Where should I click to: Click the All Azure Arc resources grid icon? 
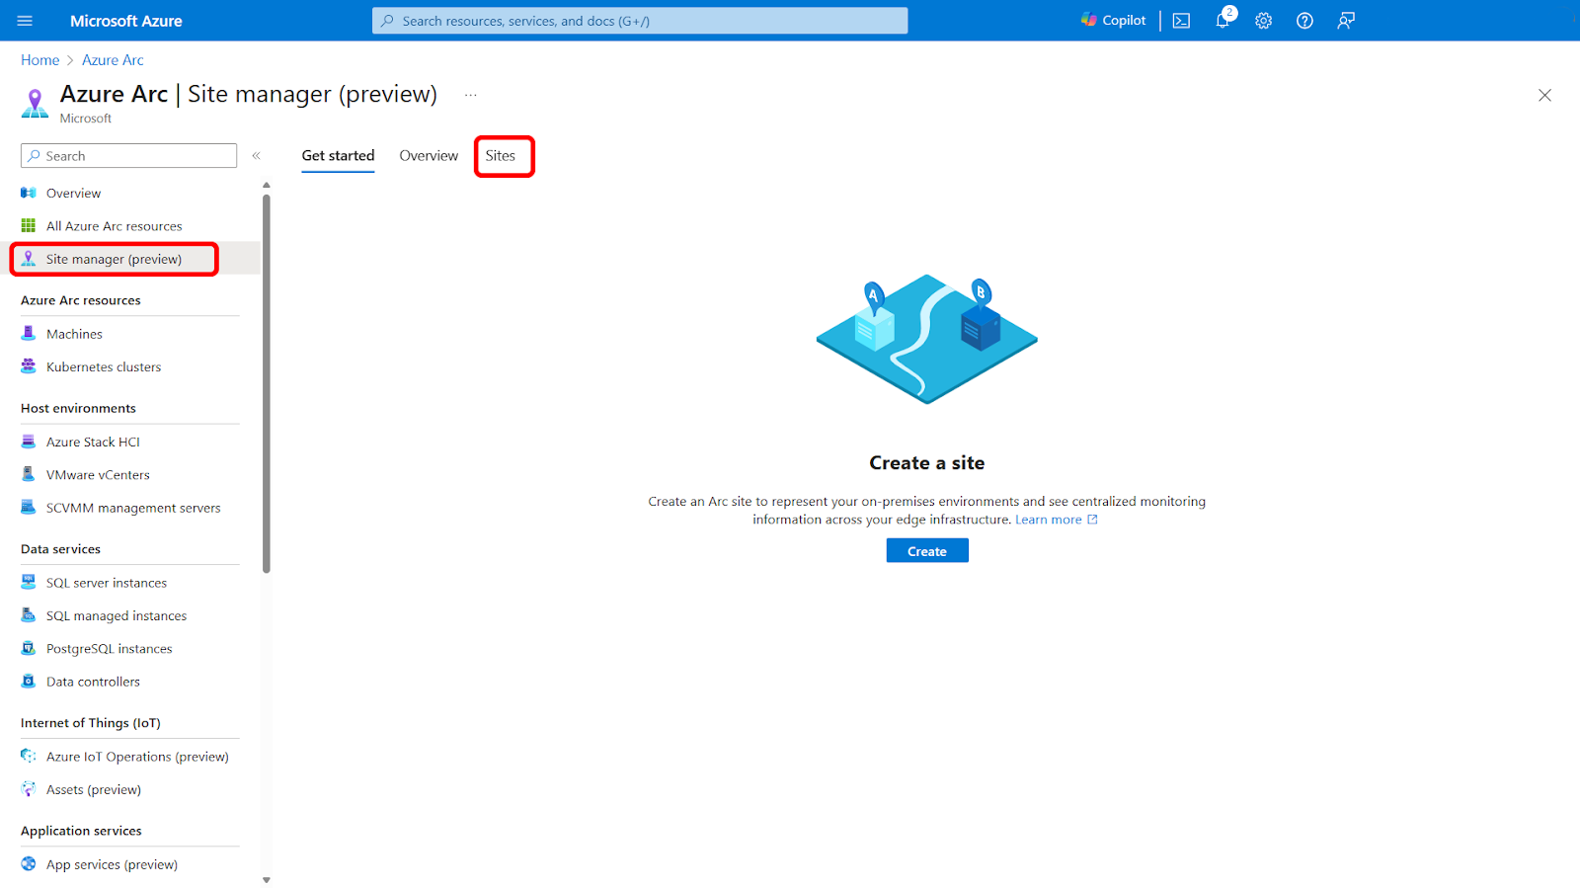tap(29, 225)
